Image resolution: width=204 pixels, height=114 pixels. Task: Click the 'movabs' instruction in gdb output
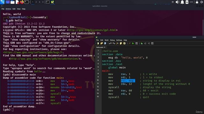[55, 87]
